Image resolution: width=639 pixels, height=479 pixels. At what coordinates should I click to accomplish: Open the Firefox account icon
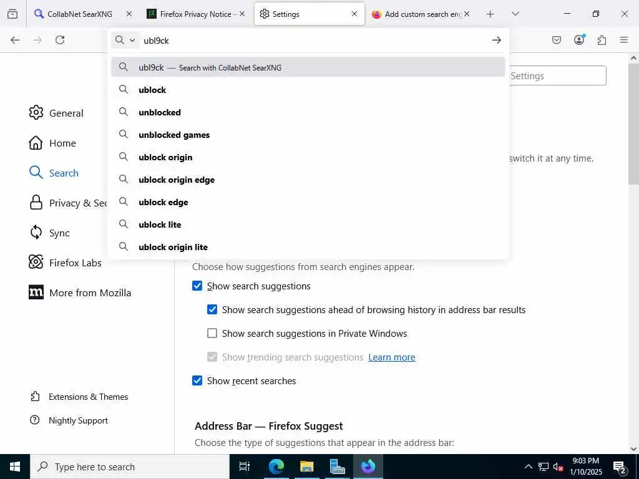click(579, 39)
